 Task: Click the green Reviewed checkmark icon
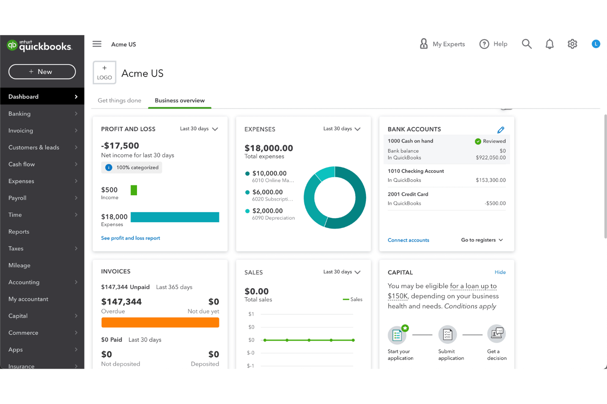478,141
